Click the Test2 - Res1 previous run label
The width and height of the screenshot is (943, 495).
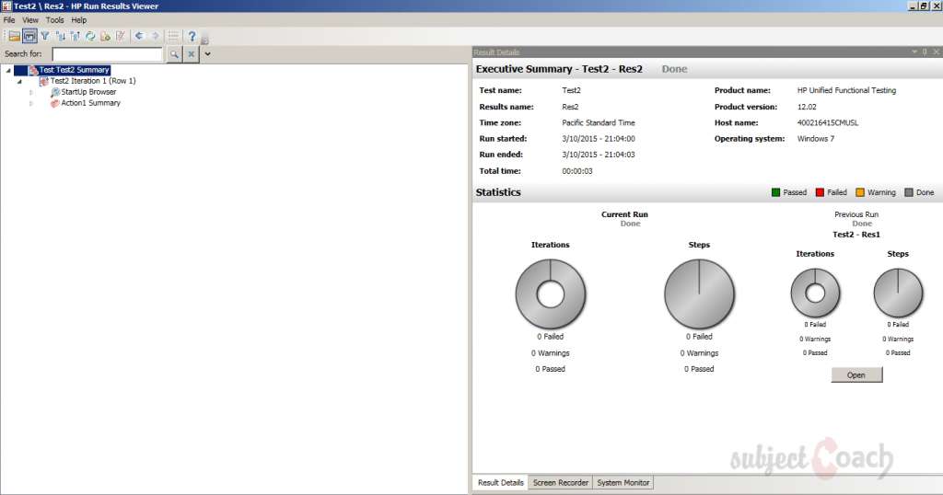tap(856, 235)
